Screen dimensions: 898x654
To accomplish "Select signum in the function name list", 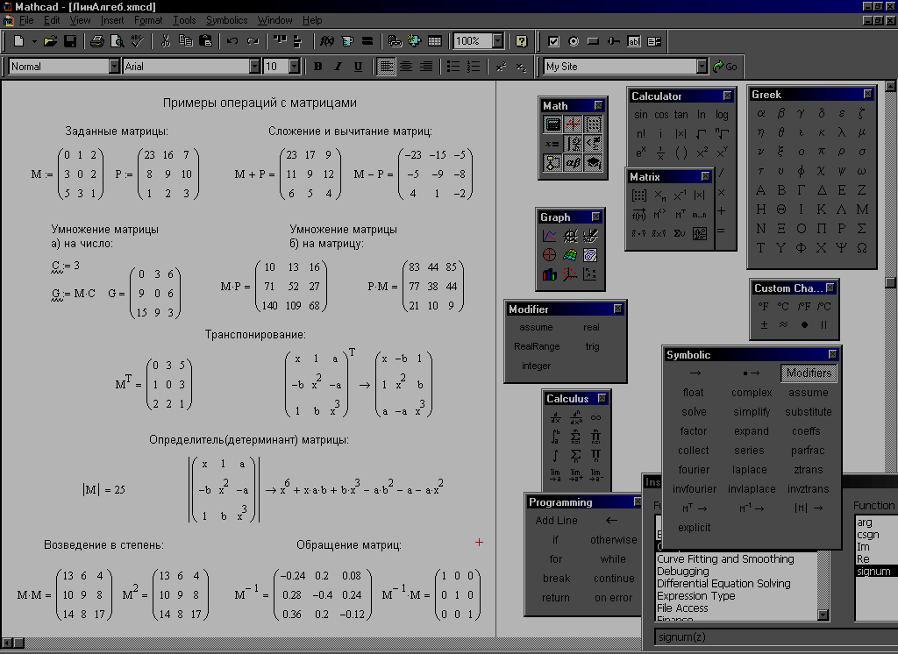I will coord(876,571).
